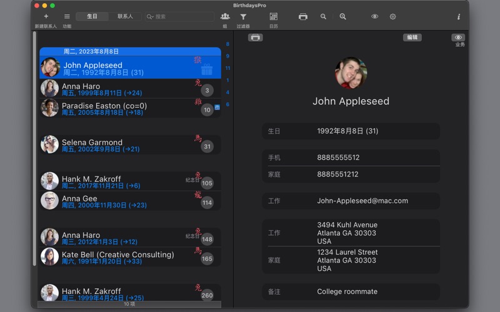Open the functions list menu icon

(67, 16)
